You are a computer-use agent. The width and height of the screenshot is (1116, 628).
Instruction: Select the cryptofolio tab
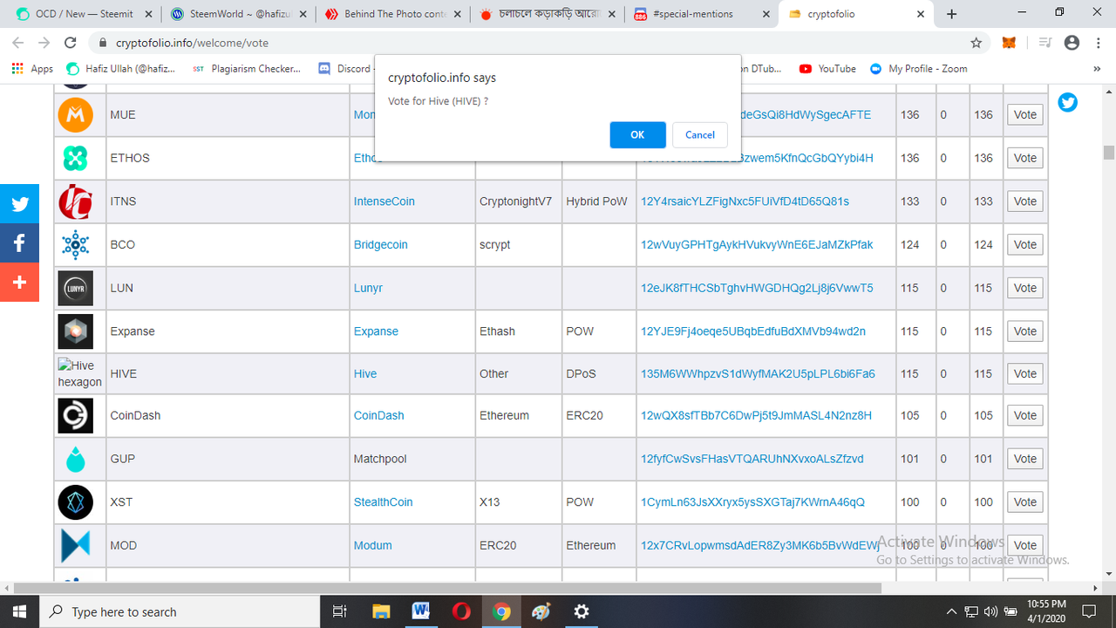tap(856, 14)
